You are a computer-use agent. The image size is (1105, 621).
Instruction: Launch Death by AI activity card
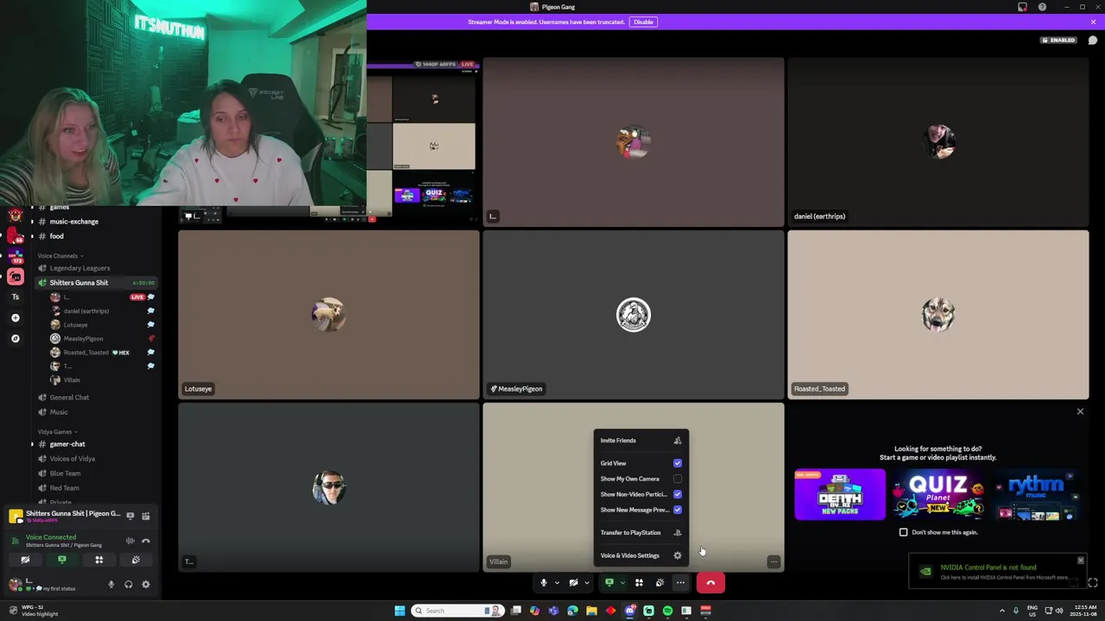pos(840,494)
